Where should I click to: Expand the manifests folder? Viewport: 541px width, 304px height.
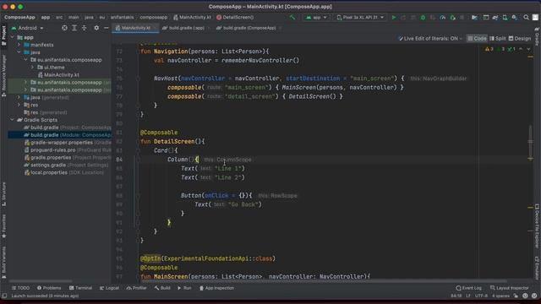pos(19,45)
